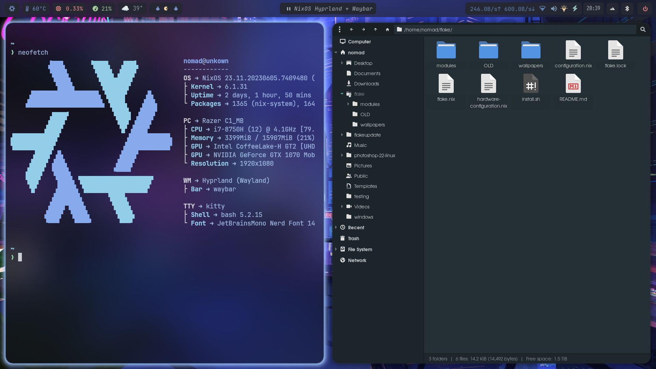
Task: Click the volume speaker icon in Waybar
Action: click(553, 9)
